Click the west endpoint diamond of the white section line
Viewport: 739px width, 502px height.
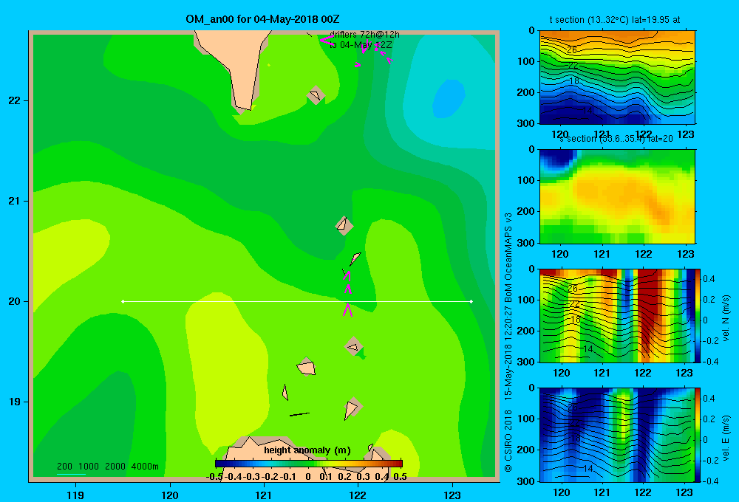pyautogui.click(x=123, y=301)
